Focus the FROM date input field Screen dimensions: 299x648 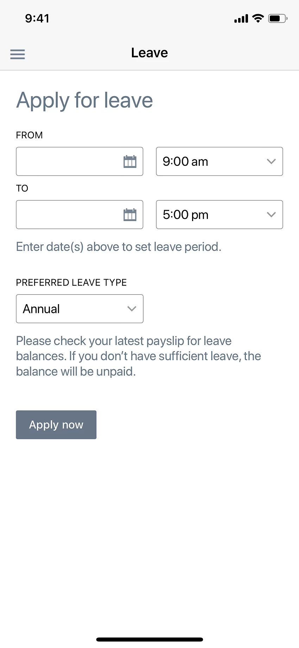69,162
